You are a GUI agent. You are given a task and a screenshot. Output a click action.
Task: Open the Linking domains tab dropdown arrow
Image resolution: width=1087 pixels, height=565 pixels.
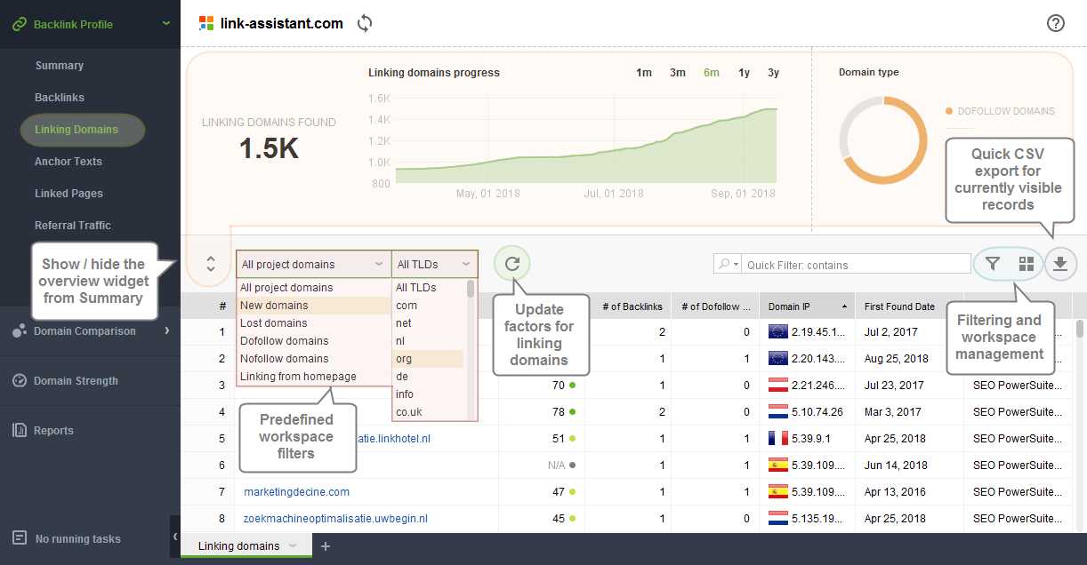293,546
